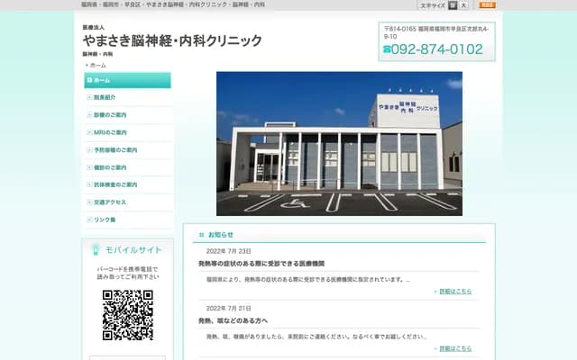Click the telephone icon beside the phone number
Image resolution: width=577 pixels, height=360 pixels.
tap(387, 49)
